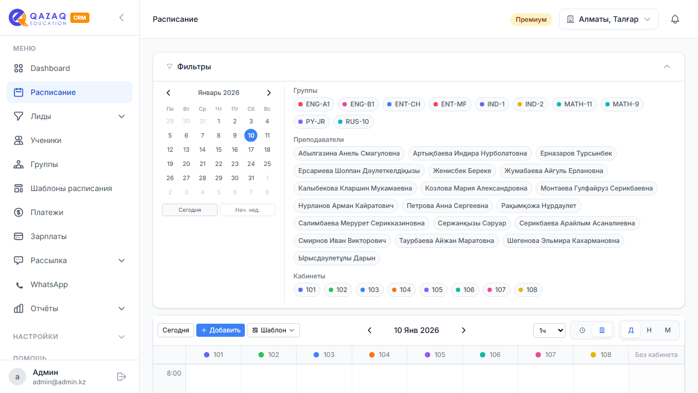Click the 10 Янв 2026 date label
698x393 pixels.
(x=417, y=330)
